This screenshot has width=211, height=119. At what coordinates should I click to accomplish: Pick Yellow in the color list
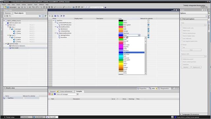[132, 63]
